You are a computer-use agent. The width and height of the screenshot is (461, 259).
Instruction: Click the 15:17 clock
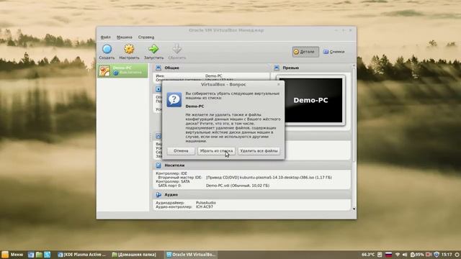click(x=447, y=255)
